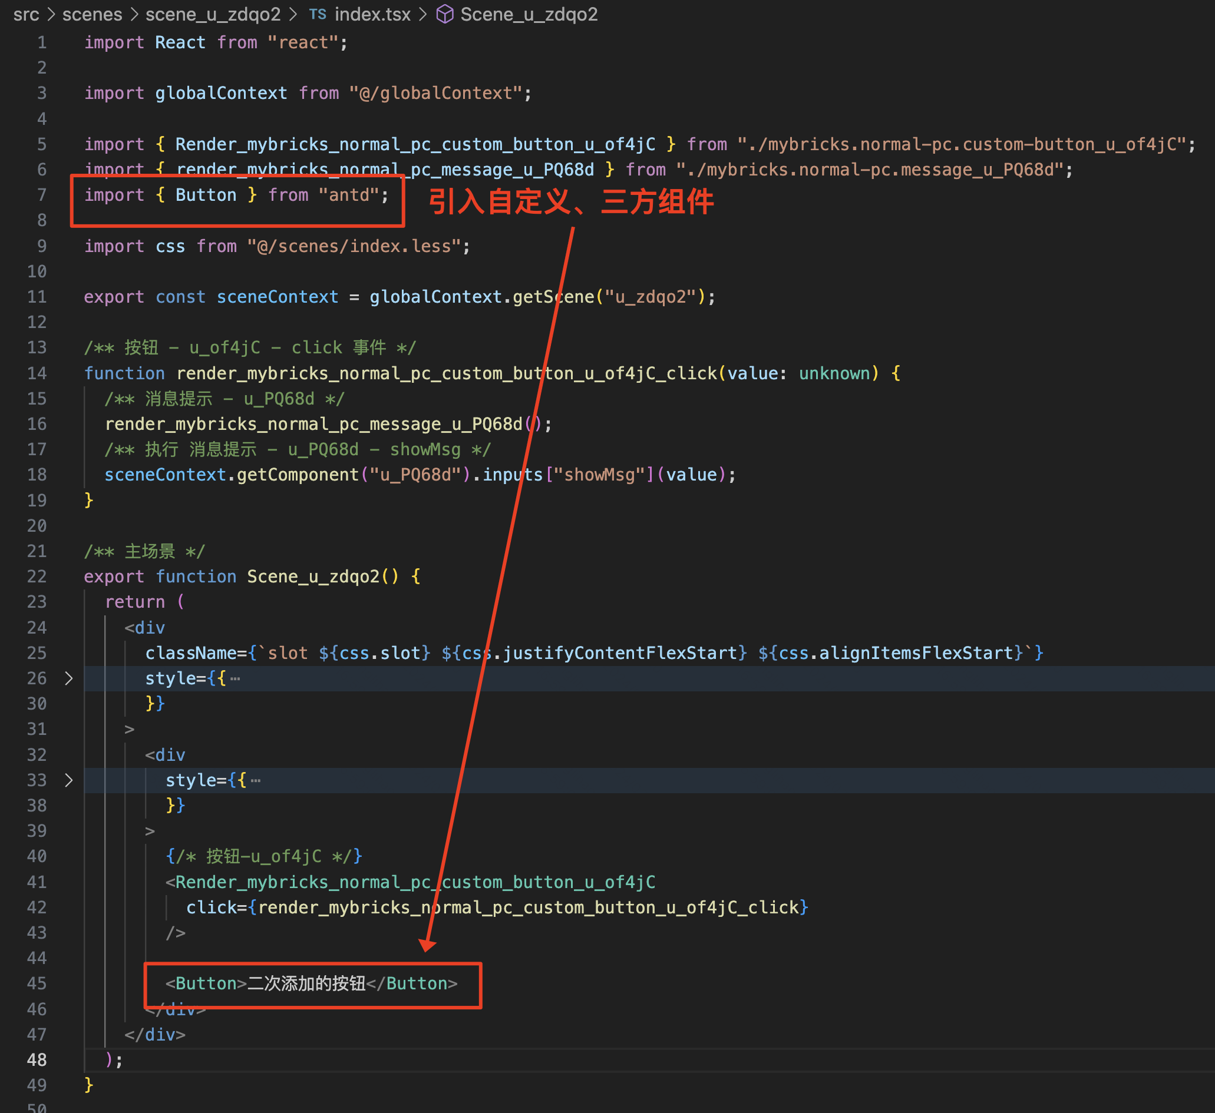Click line number 45 in the gutter

point(37,983)
